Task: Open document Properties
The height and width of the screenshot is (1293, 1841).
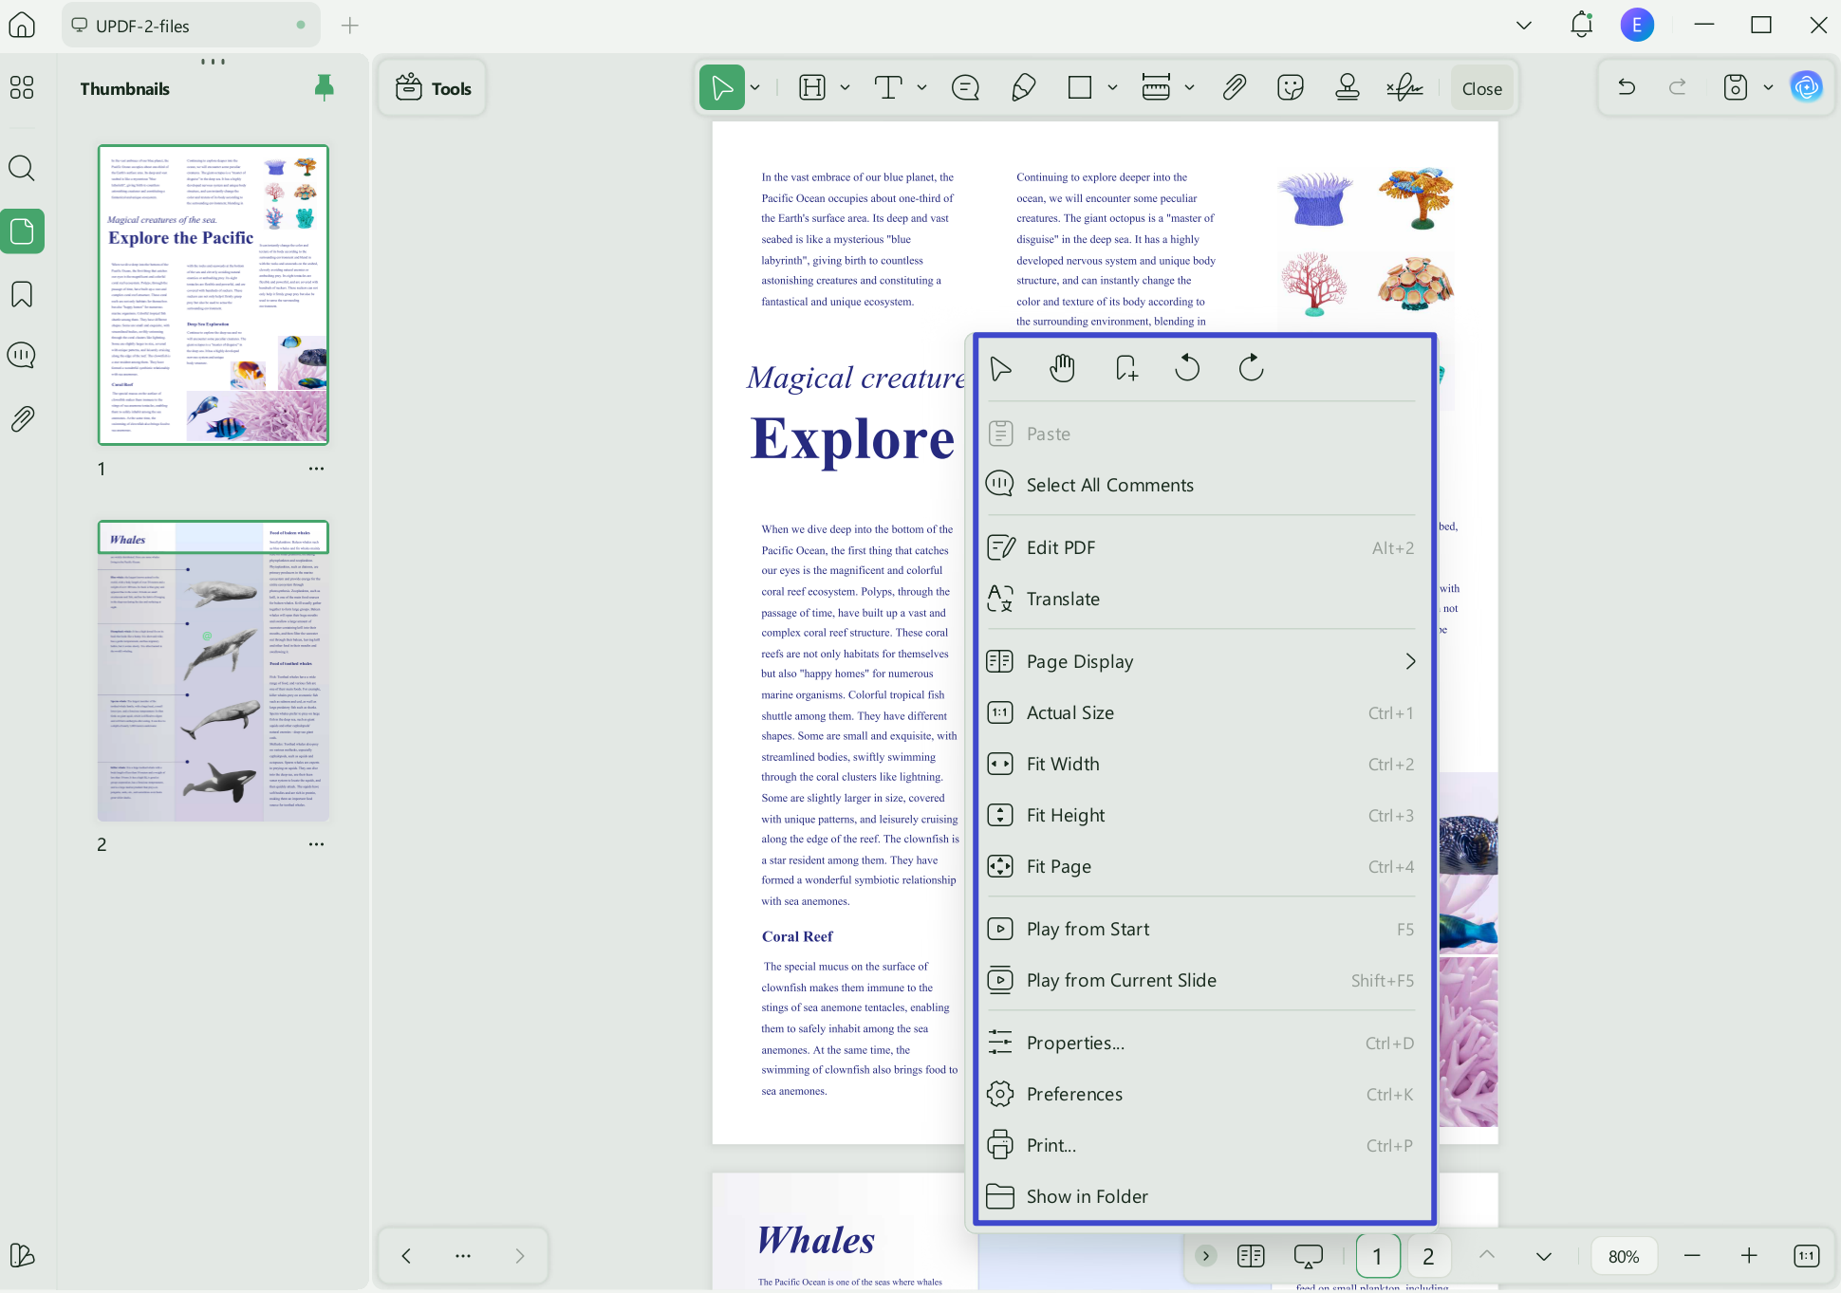Action: 1201,1043
